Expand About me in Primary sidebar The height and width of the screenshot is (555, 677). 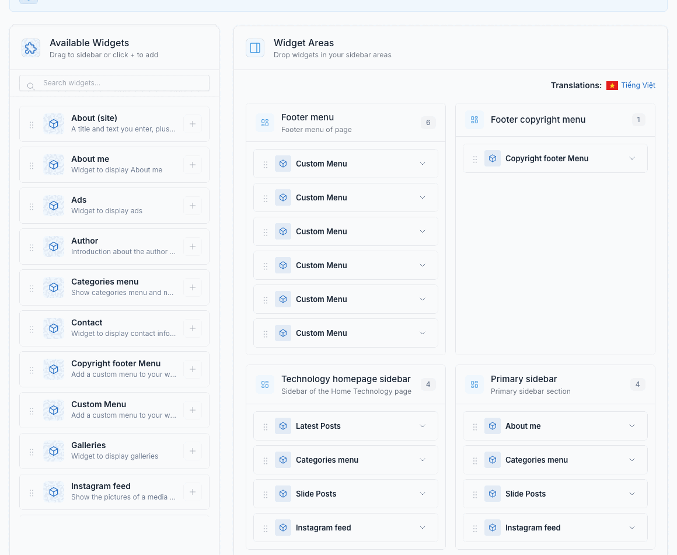pos(632,426)
